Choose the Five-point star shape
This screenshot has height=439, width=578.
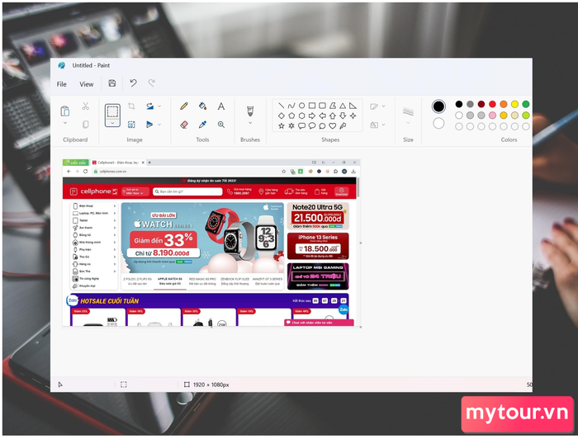coord(282,126)
